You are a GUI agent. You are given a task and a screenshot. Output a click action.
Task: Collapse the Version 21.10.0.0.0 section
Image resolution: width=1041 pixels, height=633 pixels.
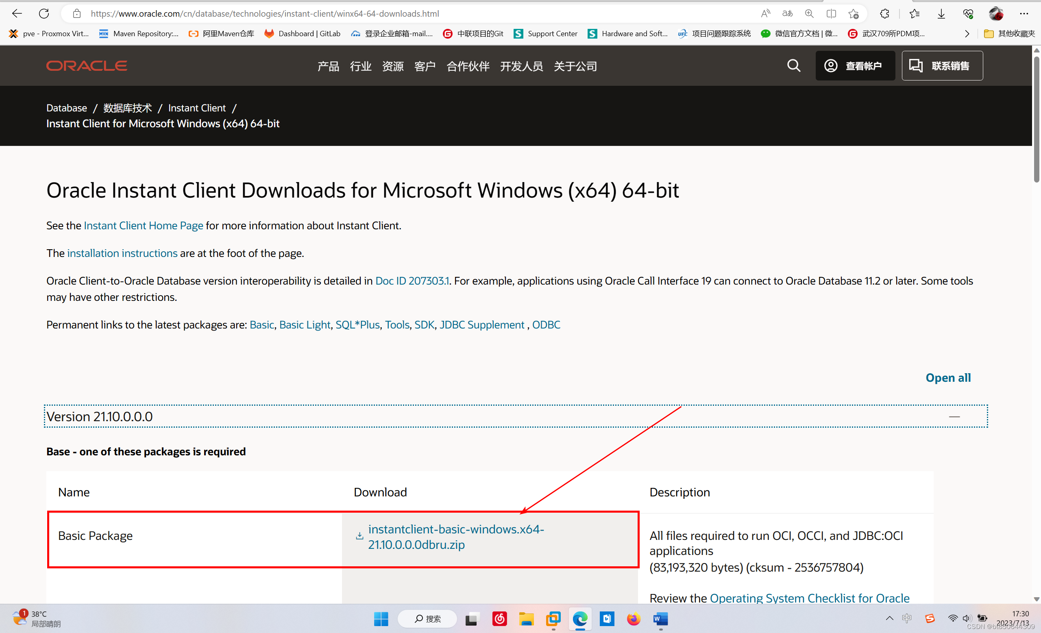(954, 416)
